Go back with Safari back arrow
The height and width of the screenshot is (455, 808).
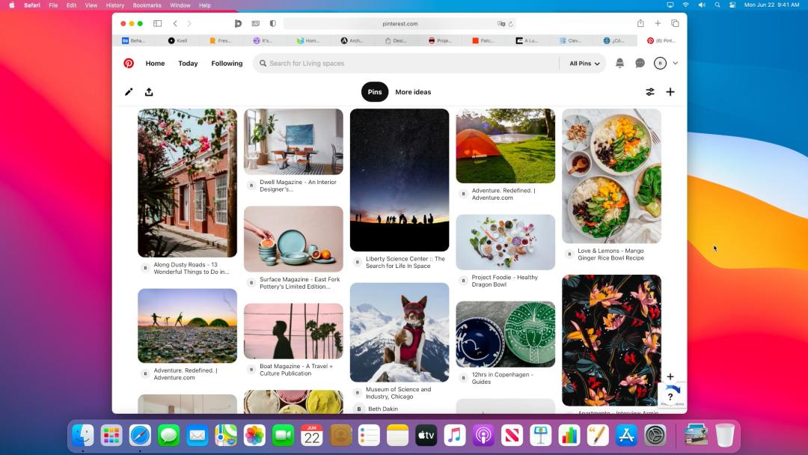(175, 23)
